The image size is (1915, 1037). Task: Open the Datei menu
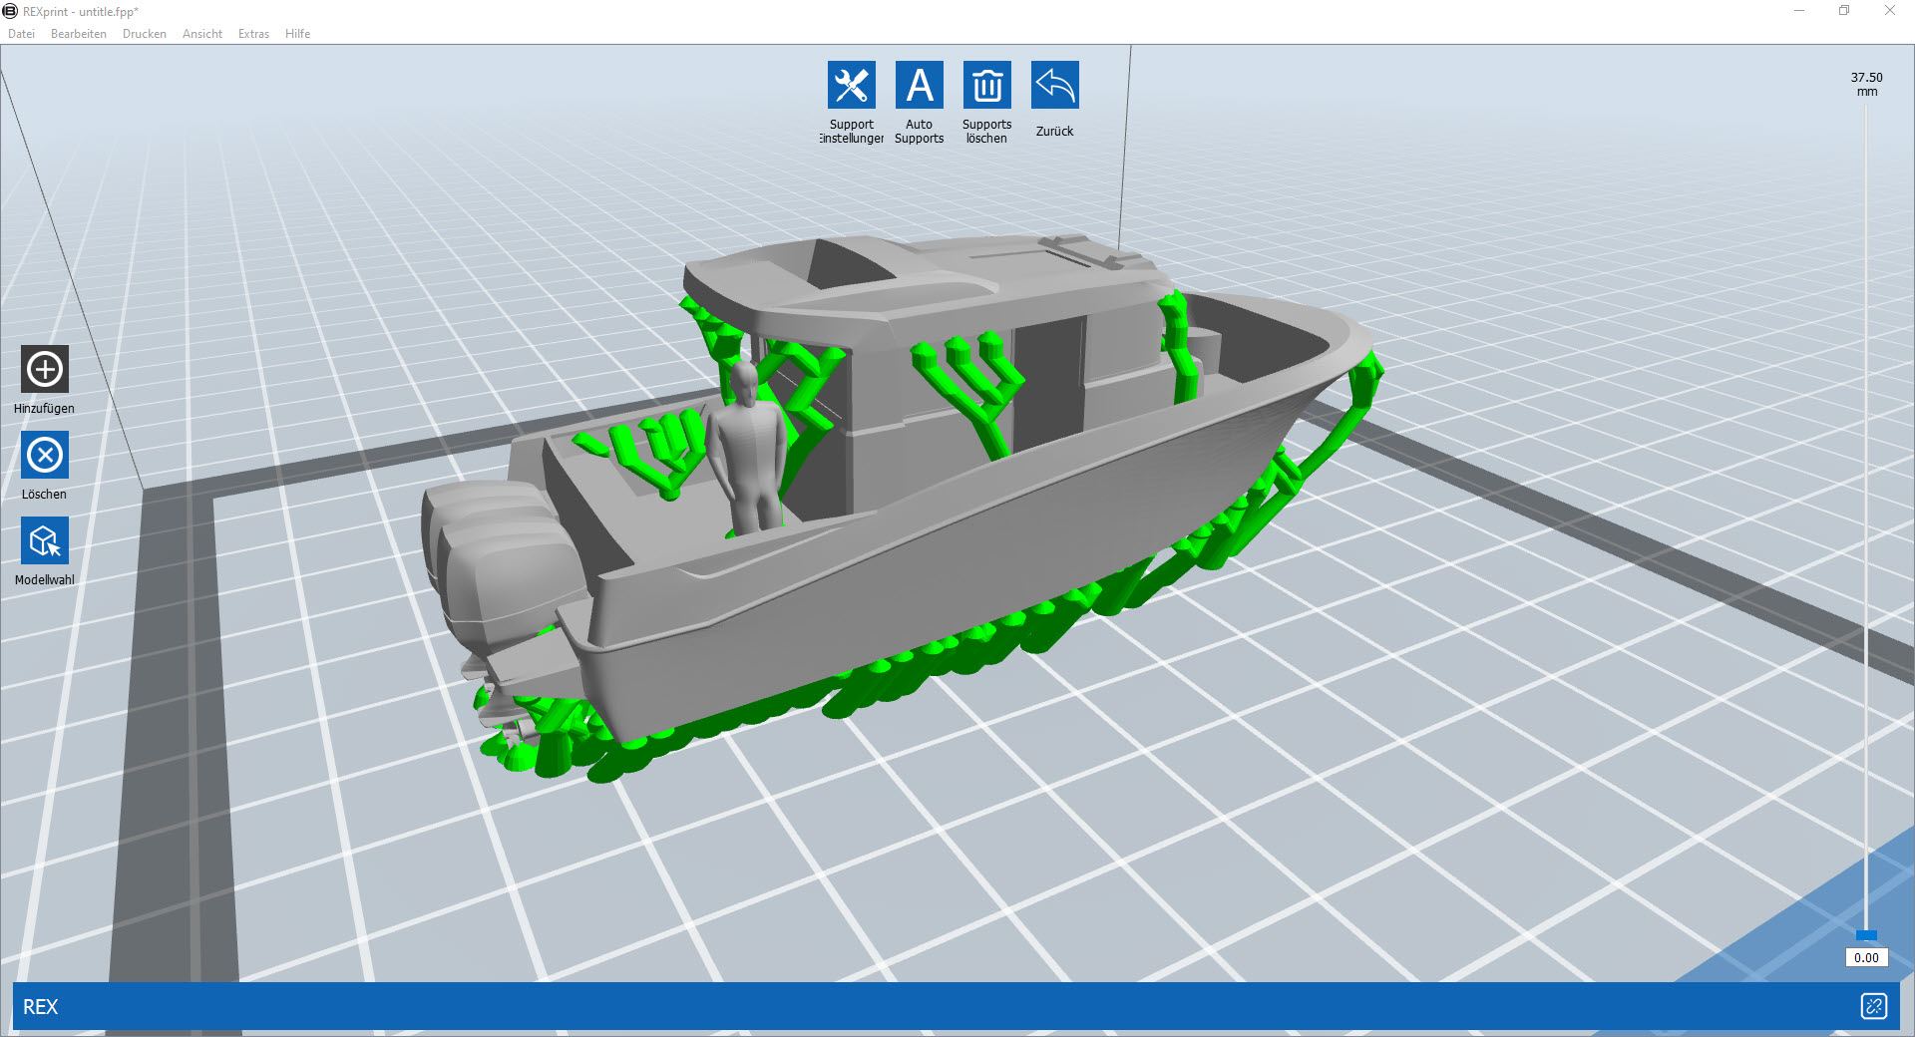pyautogui.click(x=21, y=34)
